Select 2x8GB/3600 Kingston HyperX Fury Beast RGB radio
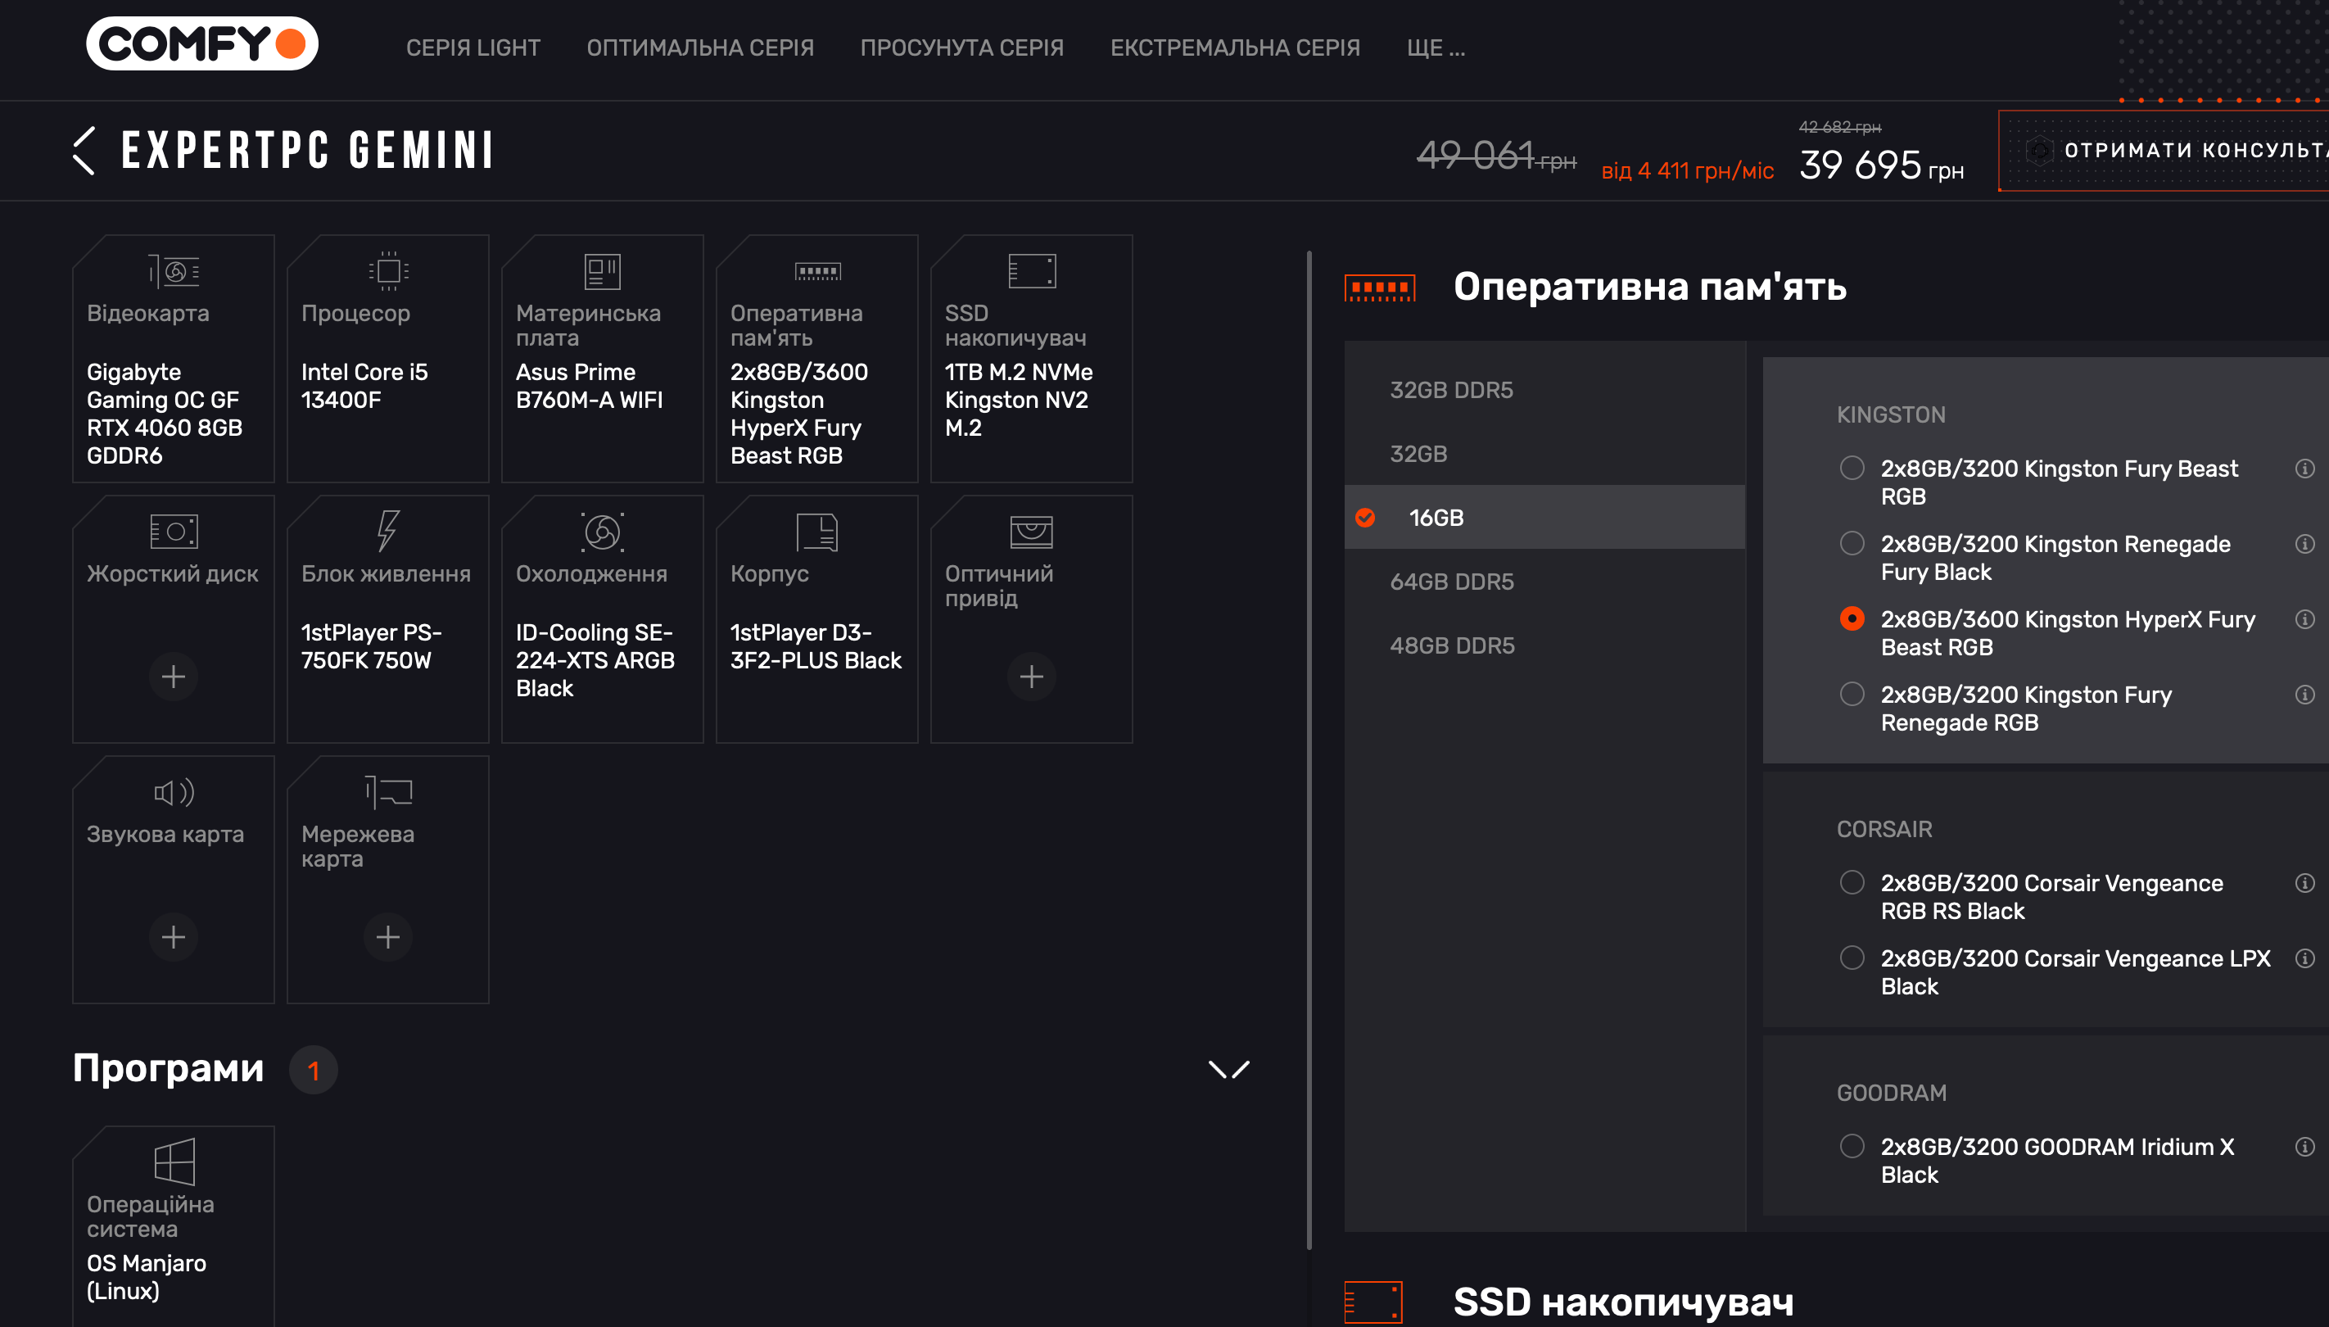This screenshot has height=1327, width=2329. tap(1852, 618)
